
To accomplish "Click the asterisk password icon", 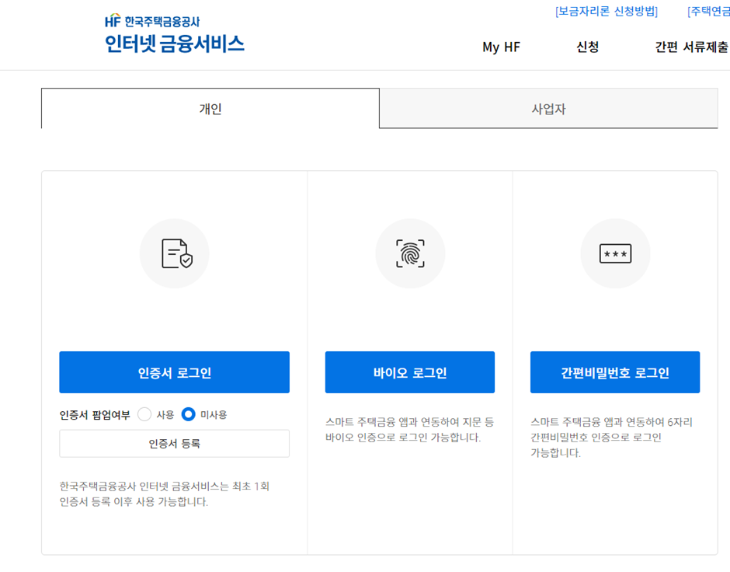I will [615, 253].
